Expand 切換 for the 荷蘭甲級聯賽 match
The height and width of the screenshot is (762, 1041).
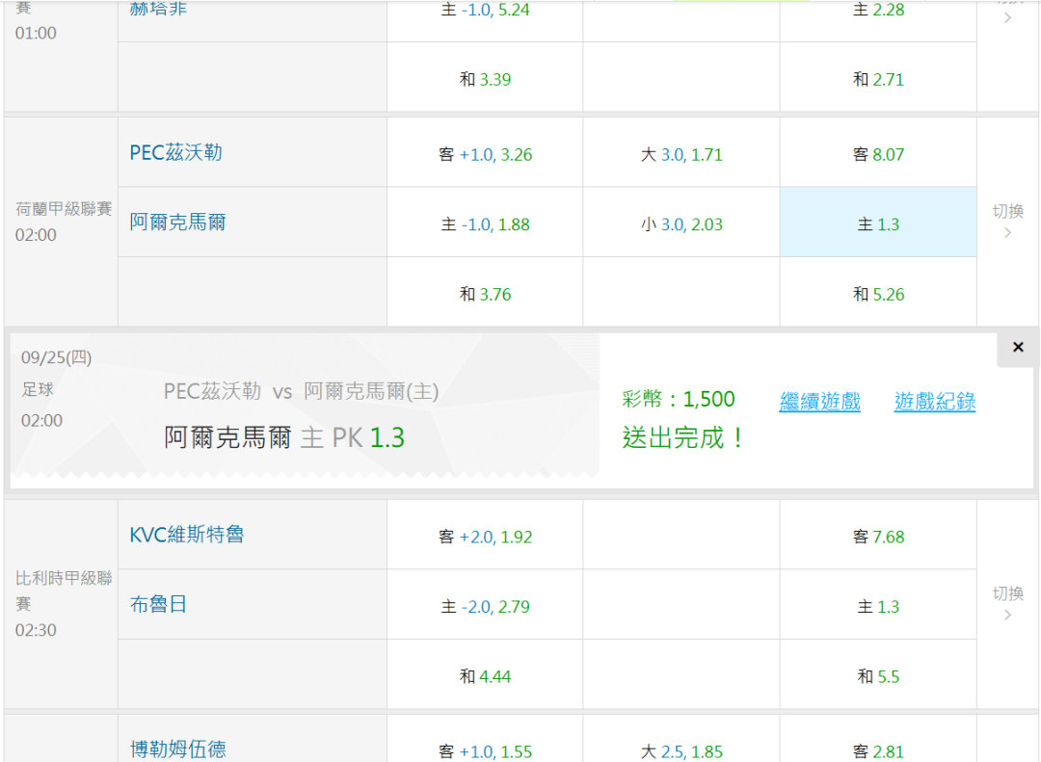(x=1007, y=222)
